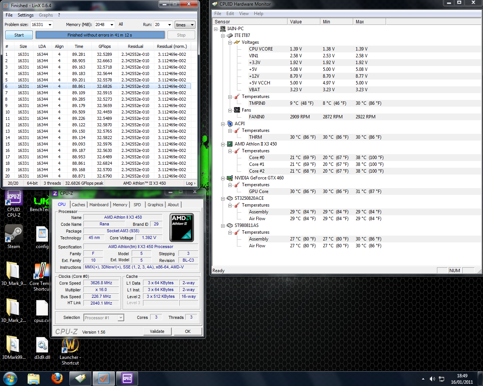Open Windows Explorer from the taskbar
483x386 pixels.
click(34, 378)
